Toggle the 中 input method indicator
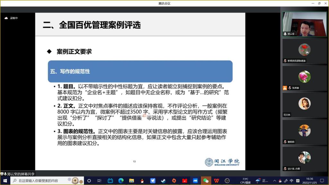The width and height of the screenshot is (329, 185). pyautogui.click(x=291, y=181)
